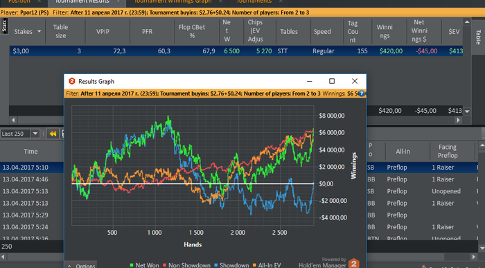
Task: Click the stats table right scroll arrow
Action: [x=459, y=120]
